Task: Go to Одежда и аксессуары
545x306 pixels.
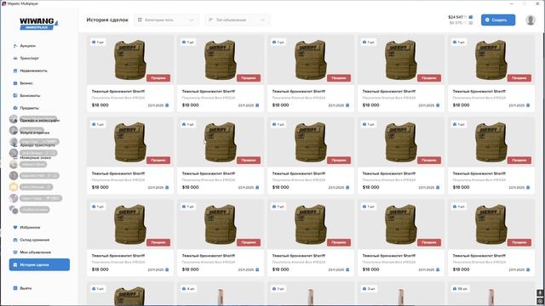Action: (x=39, y=121)
